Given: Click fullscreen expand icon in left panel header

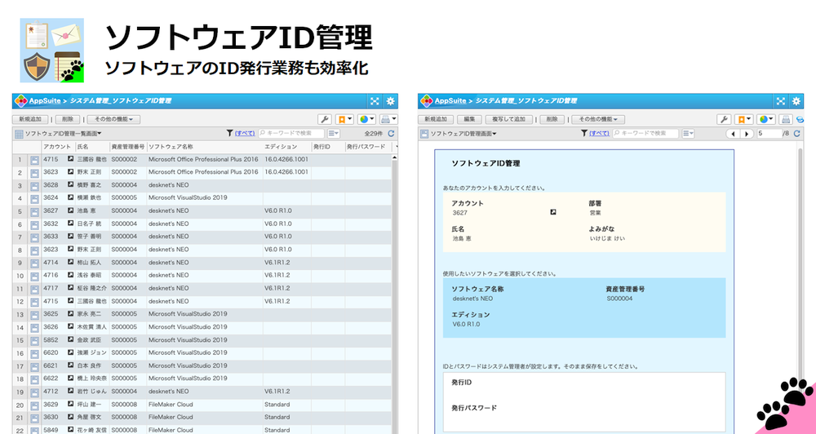Looking at the screenshot, I should pyautogui.click(x=375, y=101).
